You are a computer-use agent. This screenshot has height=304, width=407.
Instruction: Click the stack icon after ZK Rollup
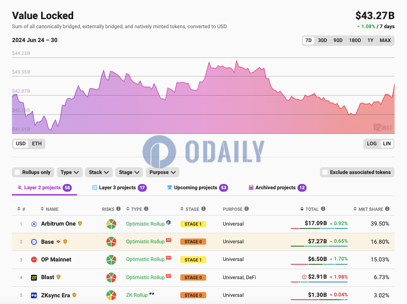tap(152, 293)
